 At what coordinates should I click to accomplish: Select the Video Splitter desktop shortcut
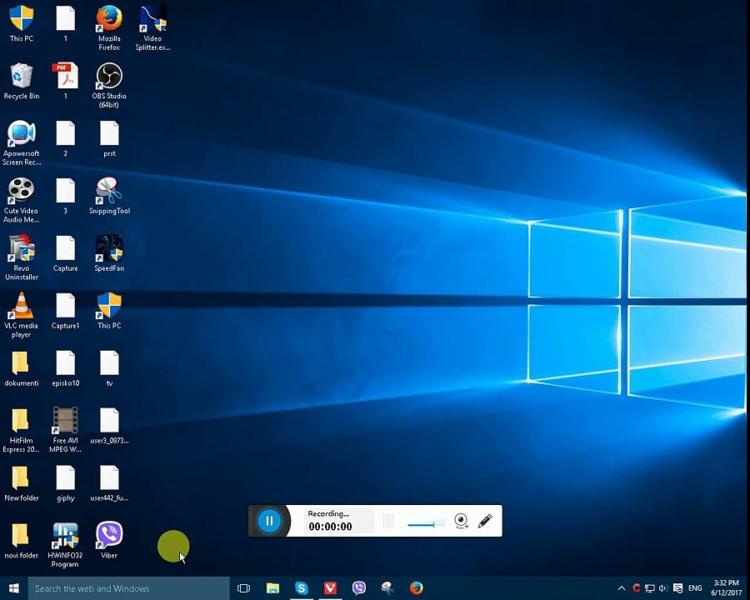(152, 27)
